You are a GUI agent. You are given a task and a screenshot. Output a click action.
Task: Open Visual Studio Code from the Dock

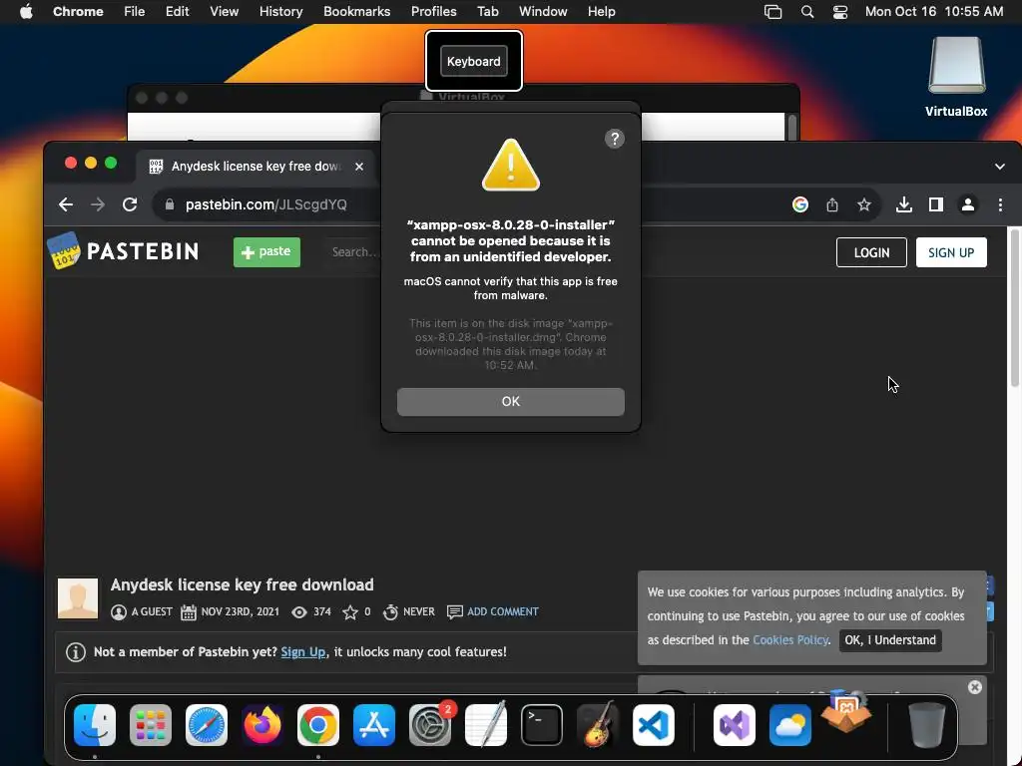tap(654, 725)
